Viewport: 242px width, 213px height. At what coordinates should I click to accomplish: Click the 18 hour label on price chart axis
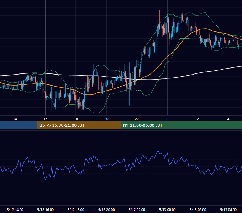click(x=76, y=119)
